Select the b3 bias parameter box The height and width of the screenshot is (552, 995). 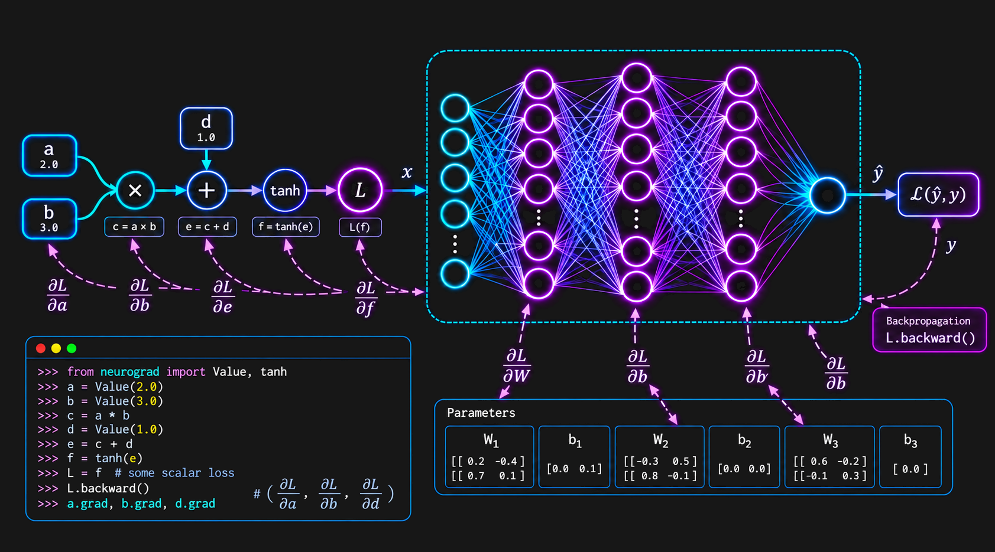click(910, 457)
